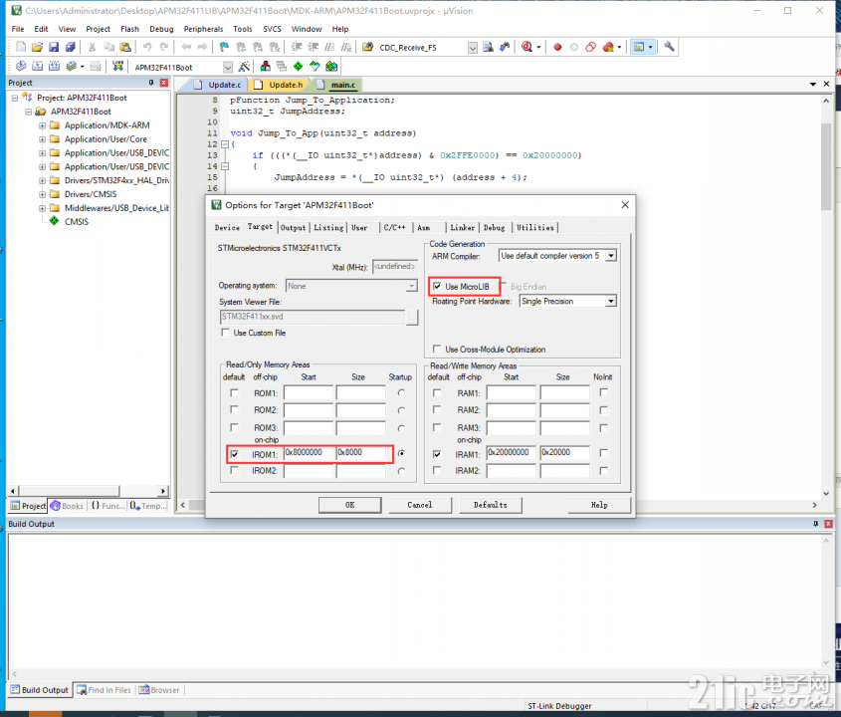Open Options for Target magic wand icon
841x717 pixels.
pyautogui.click(x=244, y=67)
